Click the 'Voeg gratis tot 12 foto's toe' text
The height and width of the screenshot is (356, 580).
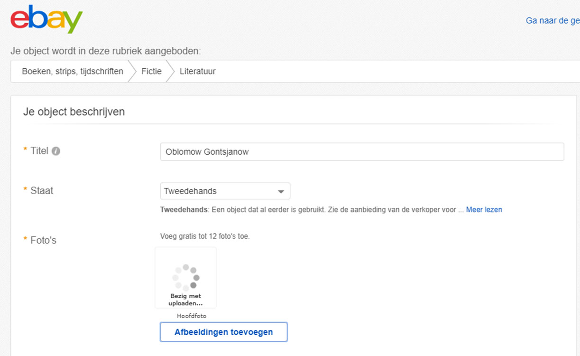point(205,236)
